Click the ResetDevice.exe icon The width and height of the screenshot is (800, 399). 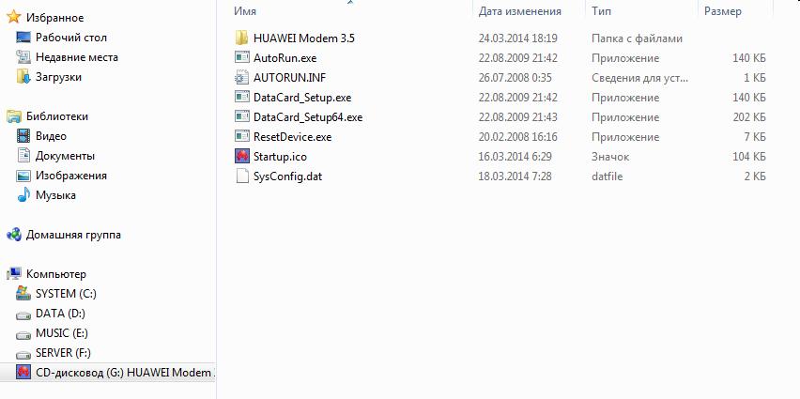click(x=241, y=137)
